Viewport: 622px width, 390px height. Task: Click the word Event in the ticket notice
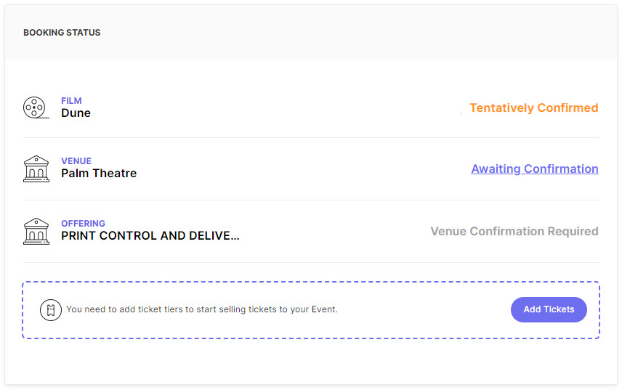(x=323, y=309)
